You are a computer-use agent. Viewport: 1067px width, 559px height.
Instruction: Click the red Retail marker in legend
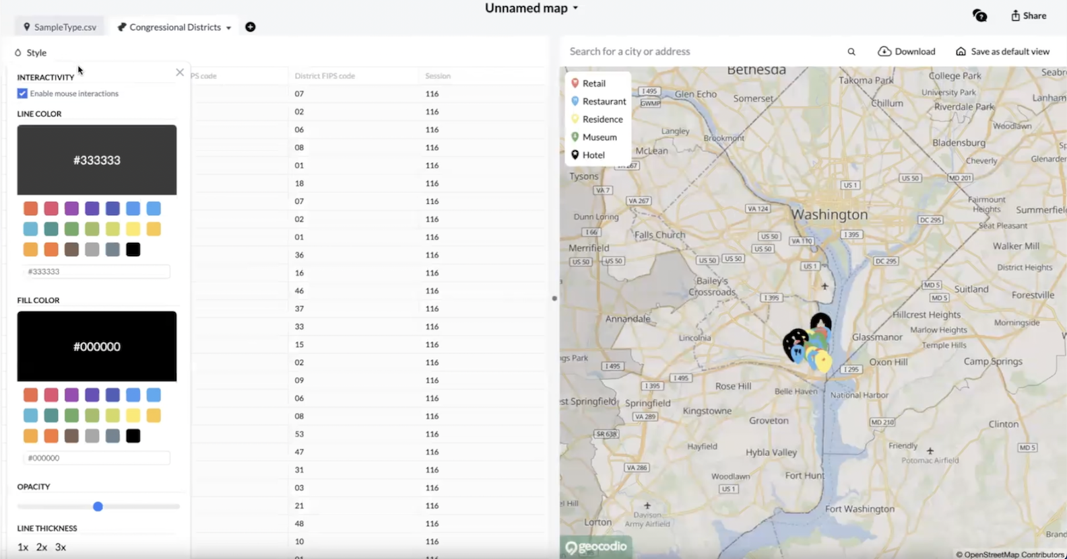tap(575, 83)
